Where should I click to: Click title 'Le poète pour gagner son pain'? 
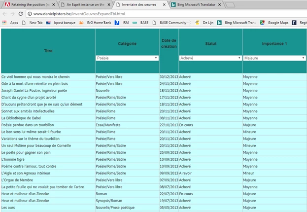click(x=26, y=152)
